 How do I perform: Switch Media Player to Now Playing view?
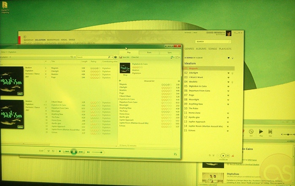(175, 154)
